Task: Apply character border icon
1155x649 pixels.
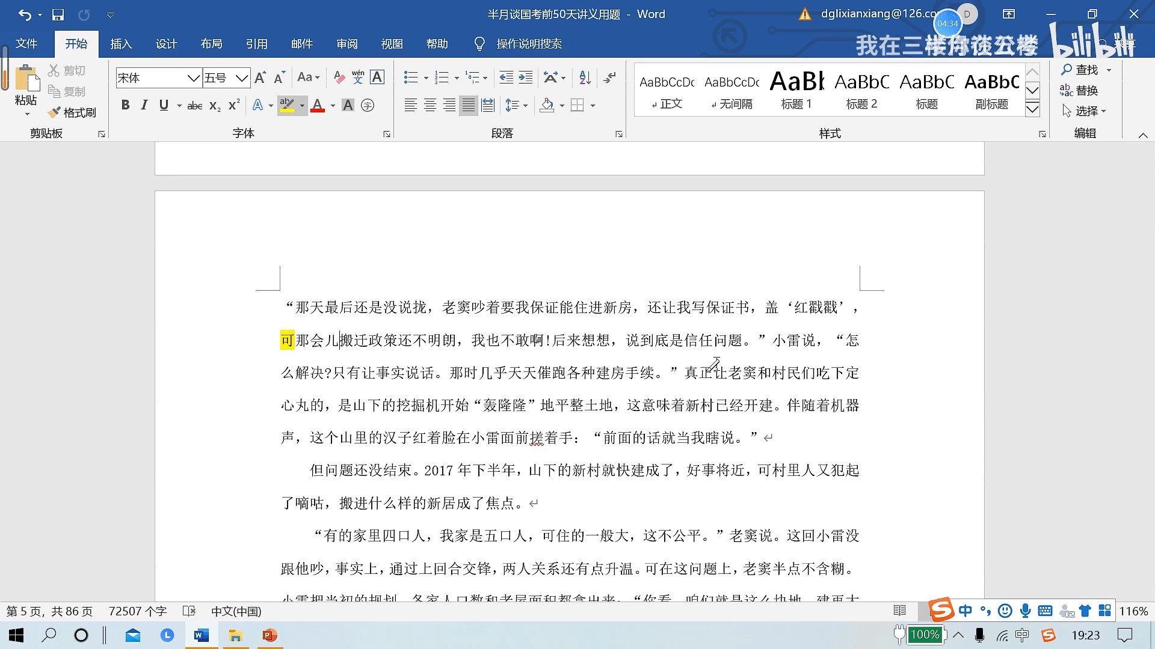Action: 377,77
